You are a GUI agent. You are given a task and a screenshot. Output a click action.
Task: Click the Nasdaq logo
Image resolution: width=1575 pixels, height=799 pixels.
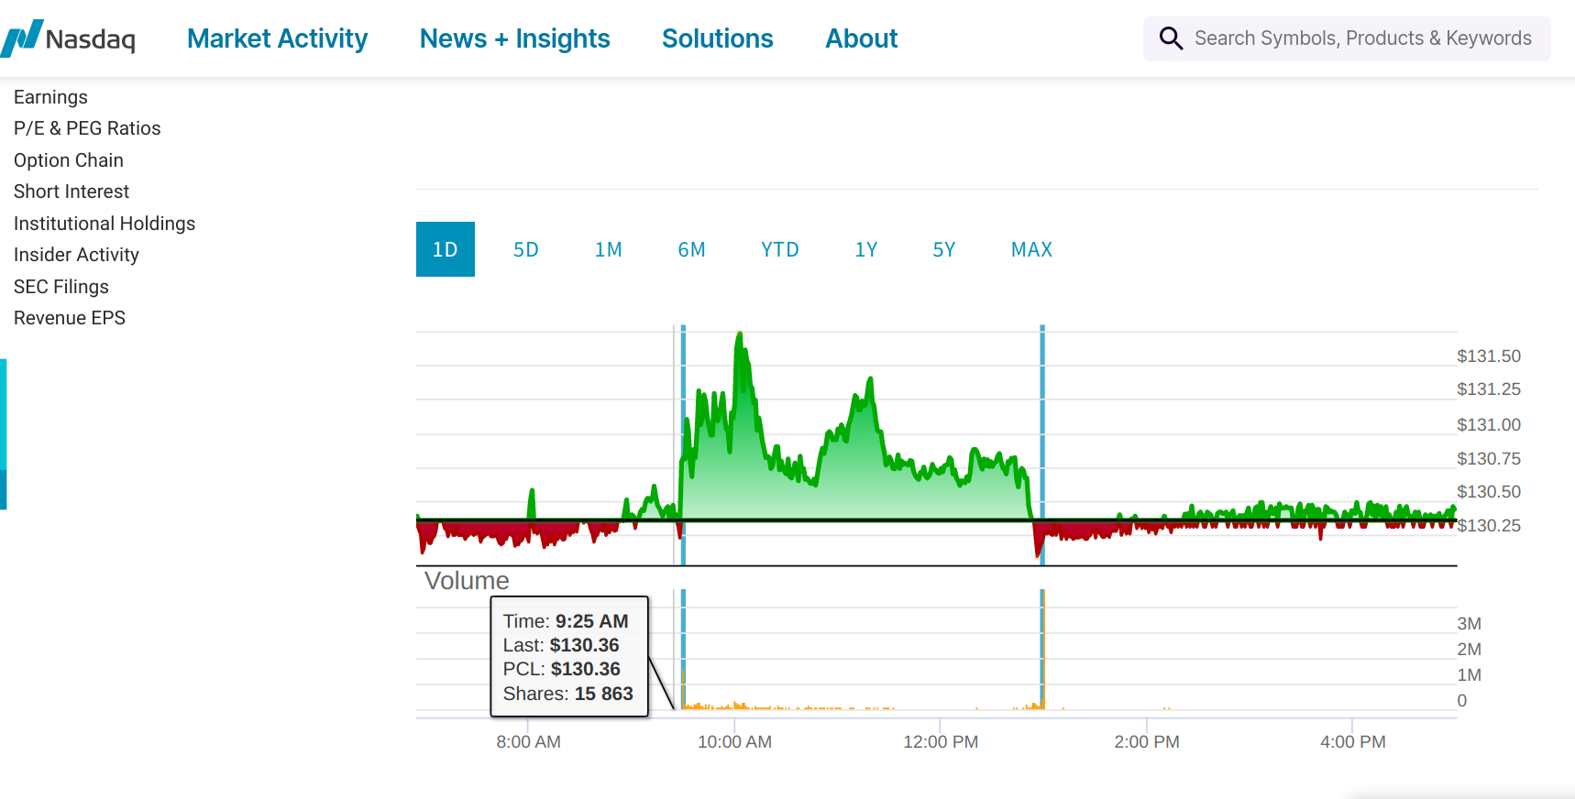click(69, 38)
